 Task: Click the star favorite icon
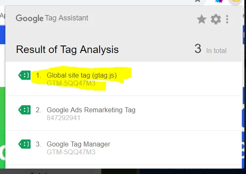(202, 19)
